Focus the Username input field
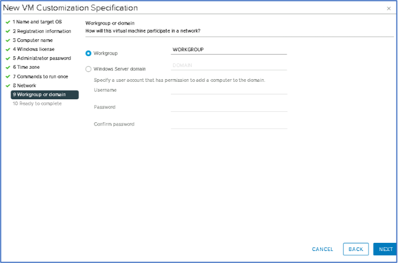 [229, 89]
